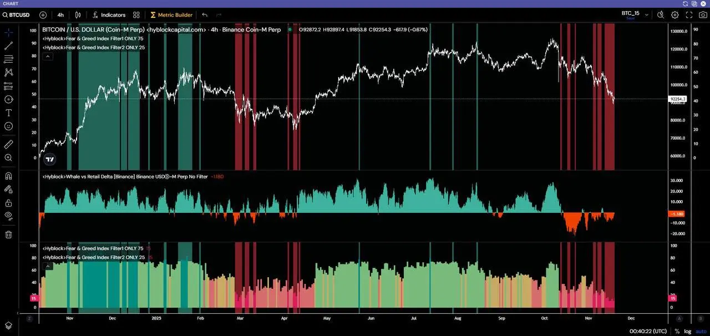Click the Jul label on time axis

click(414, 318)
